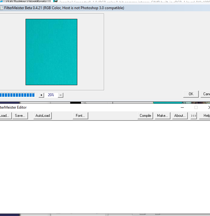Compile the filter source code
Image resolution: width=210 pixels, height=216 pixels.
pos(145,116)
